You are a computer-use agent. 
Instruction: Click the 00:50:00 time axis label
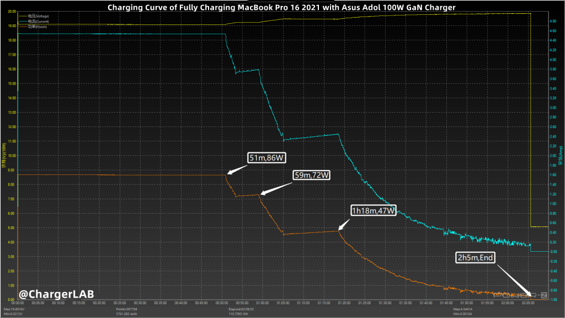(x=222, y=303)
